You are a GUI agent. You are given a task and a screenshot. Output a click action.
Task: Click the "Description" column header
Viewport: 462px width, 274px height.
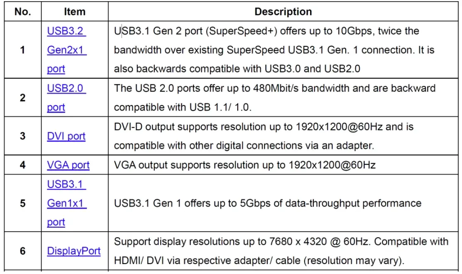pos(283,11)
